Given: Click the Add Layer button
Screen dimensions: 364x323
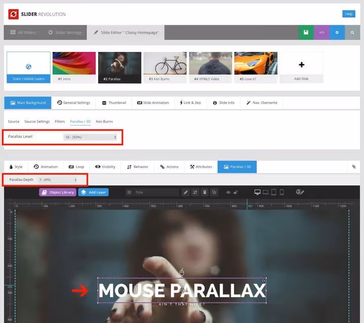Looking at the screenshot, I should pos(94,192).
